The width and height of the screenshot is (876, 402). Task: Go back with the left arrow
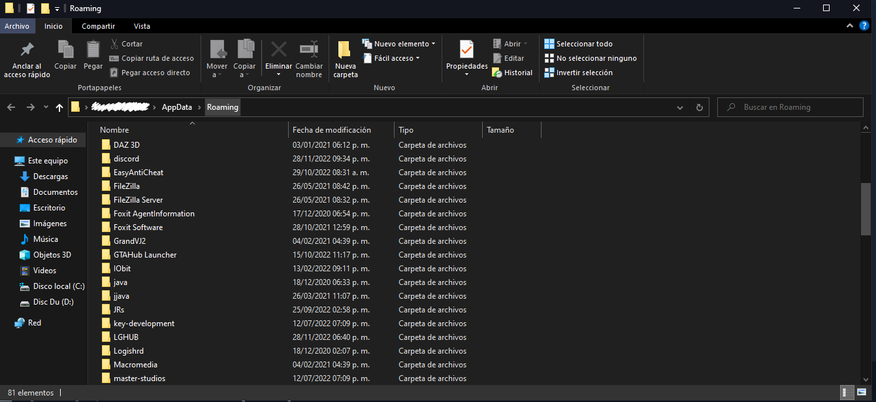[x=11, y=107]
